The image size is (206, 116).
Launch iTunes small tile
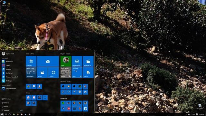point(34,86)
